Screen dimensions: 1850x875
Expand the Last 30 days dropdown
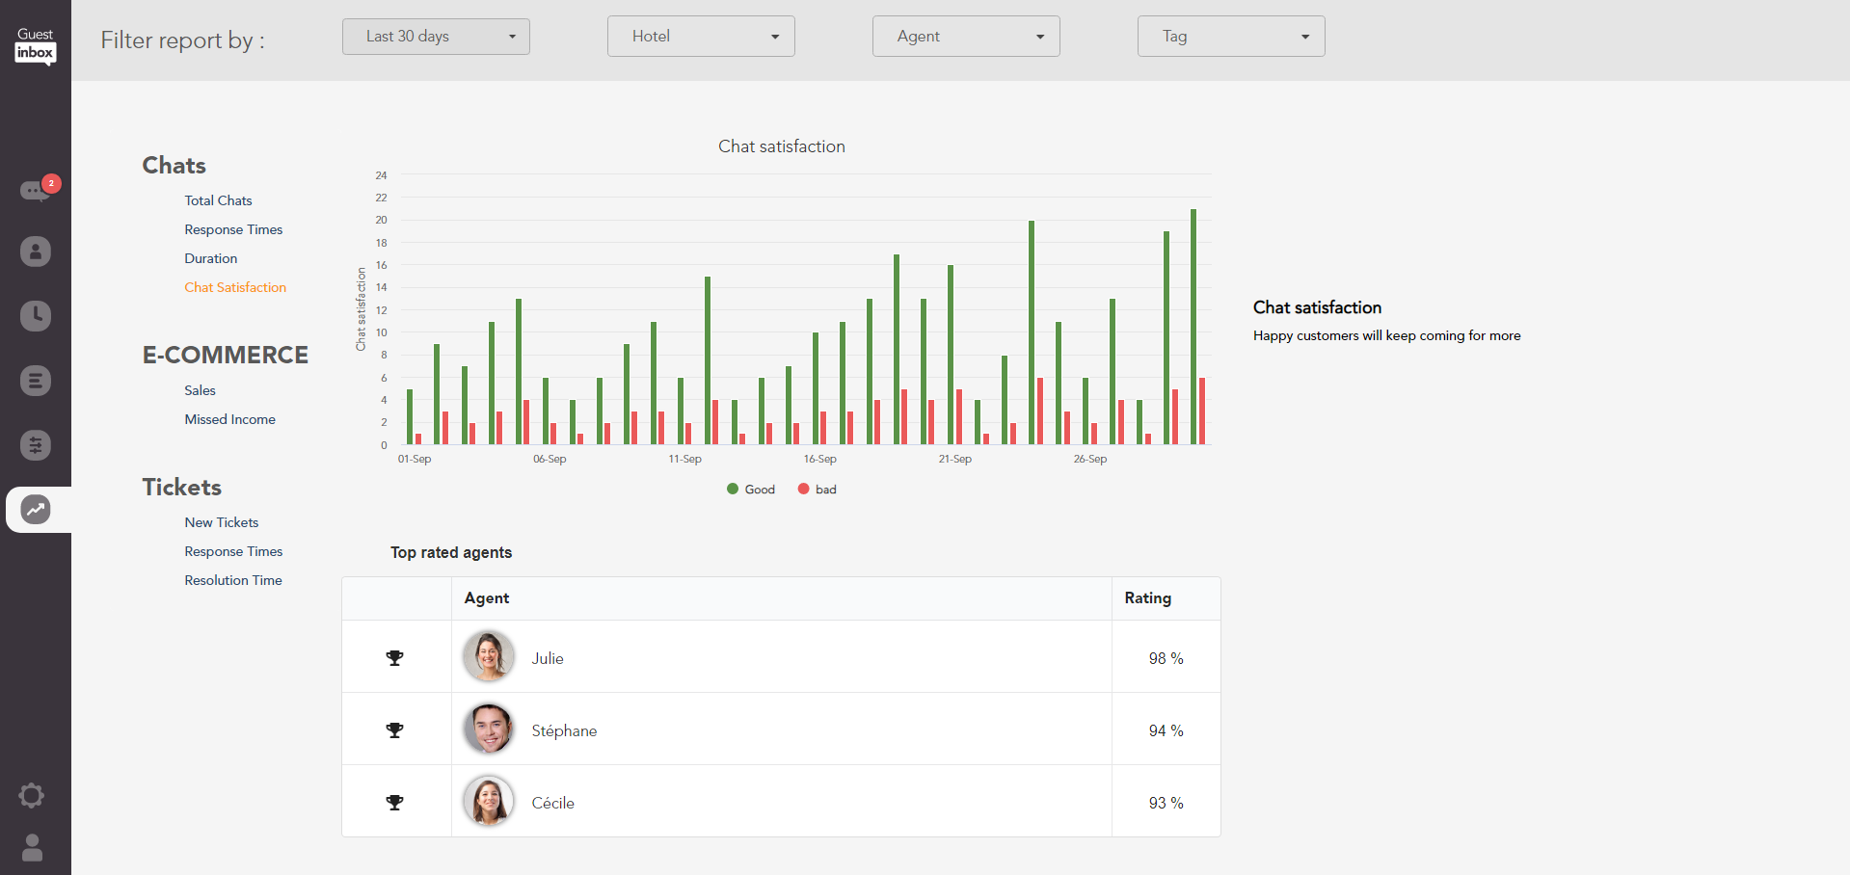coord(436,37)
